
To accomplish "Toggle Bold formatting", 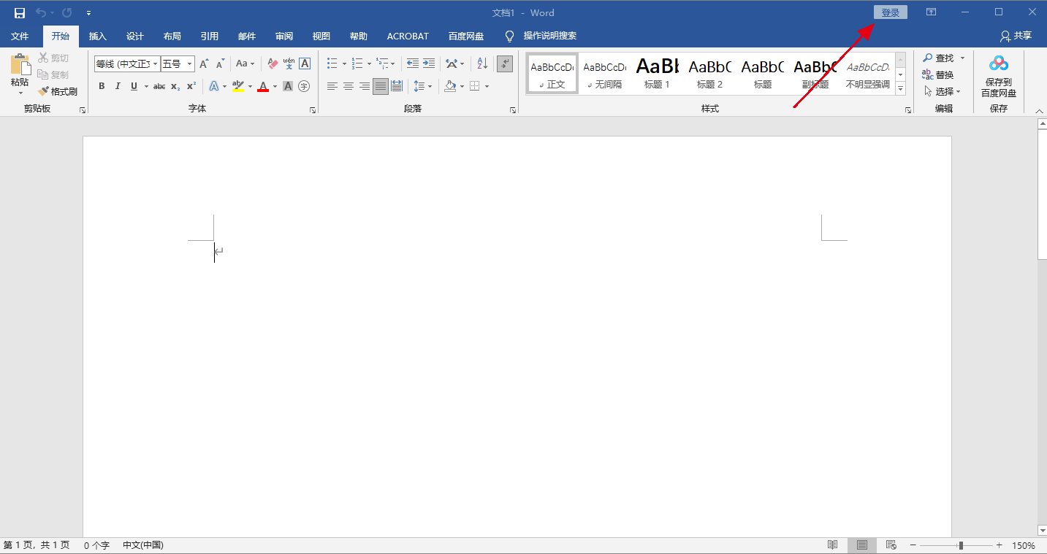I will [102, 86].
